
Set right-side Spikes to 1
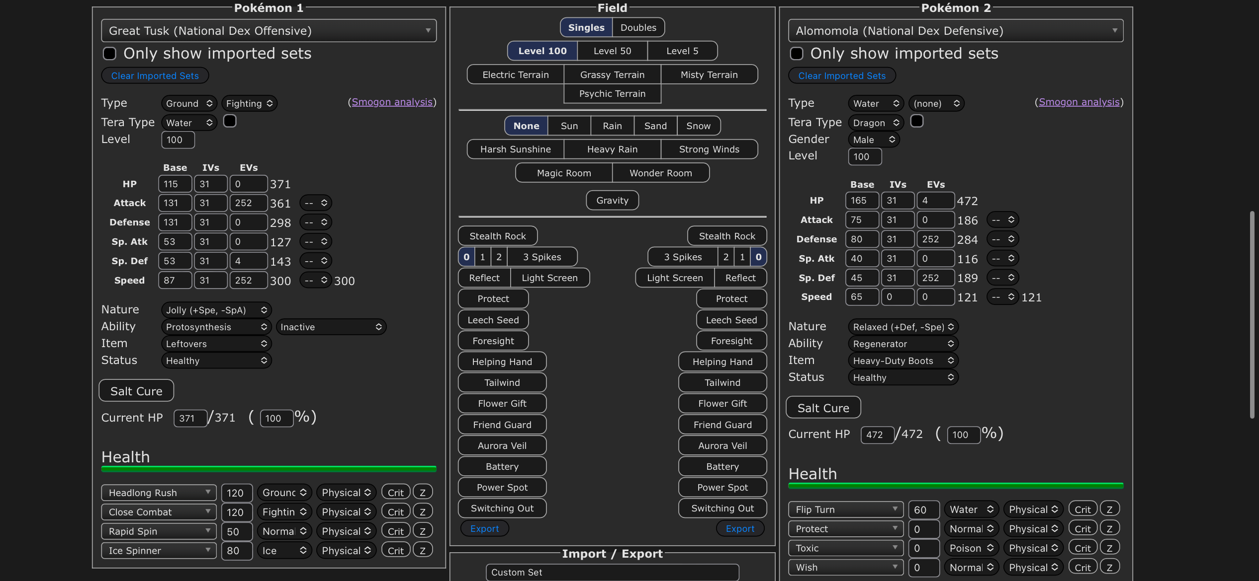[x=742, y=257]
